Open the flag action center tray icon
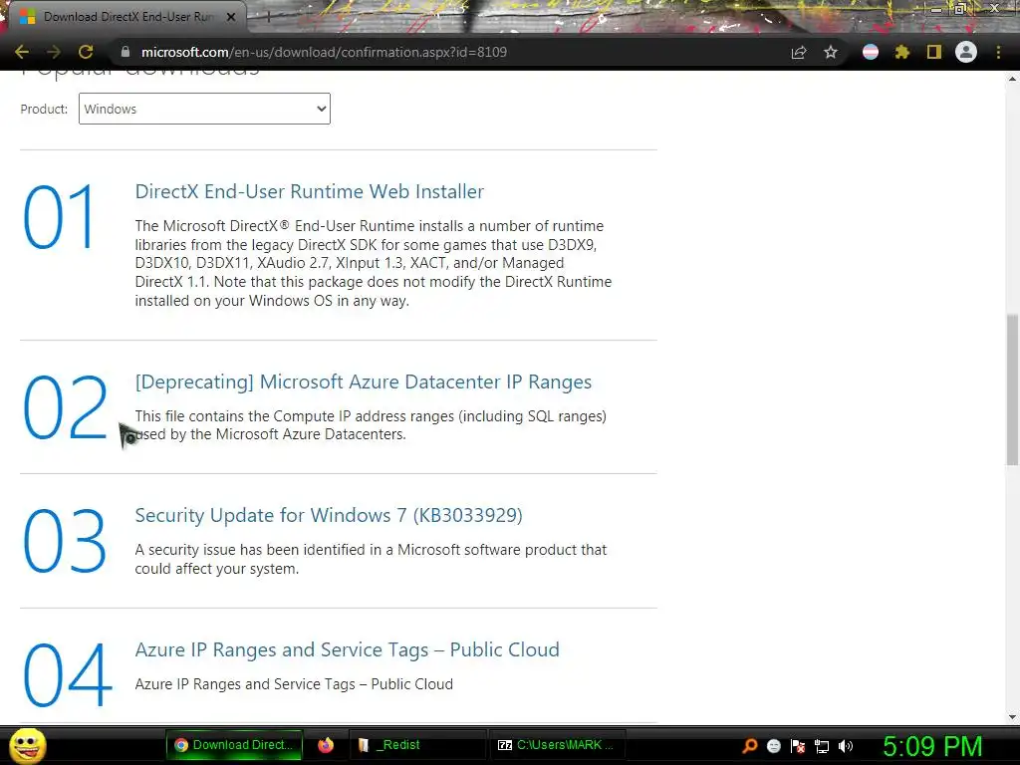The width and height of the screenshot is (1020, 765). 798,746
